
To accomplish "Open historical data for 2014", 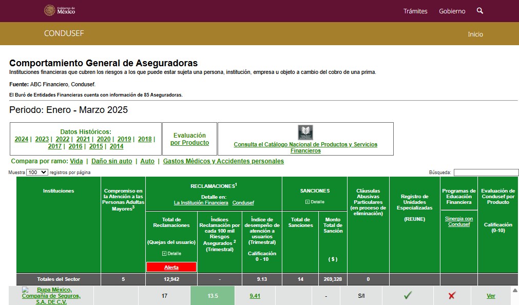I will pos(117,146).
